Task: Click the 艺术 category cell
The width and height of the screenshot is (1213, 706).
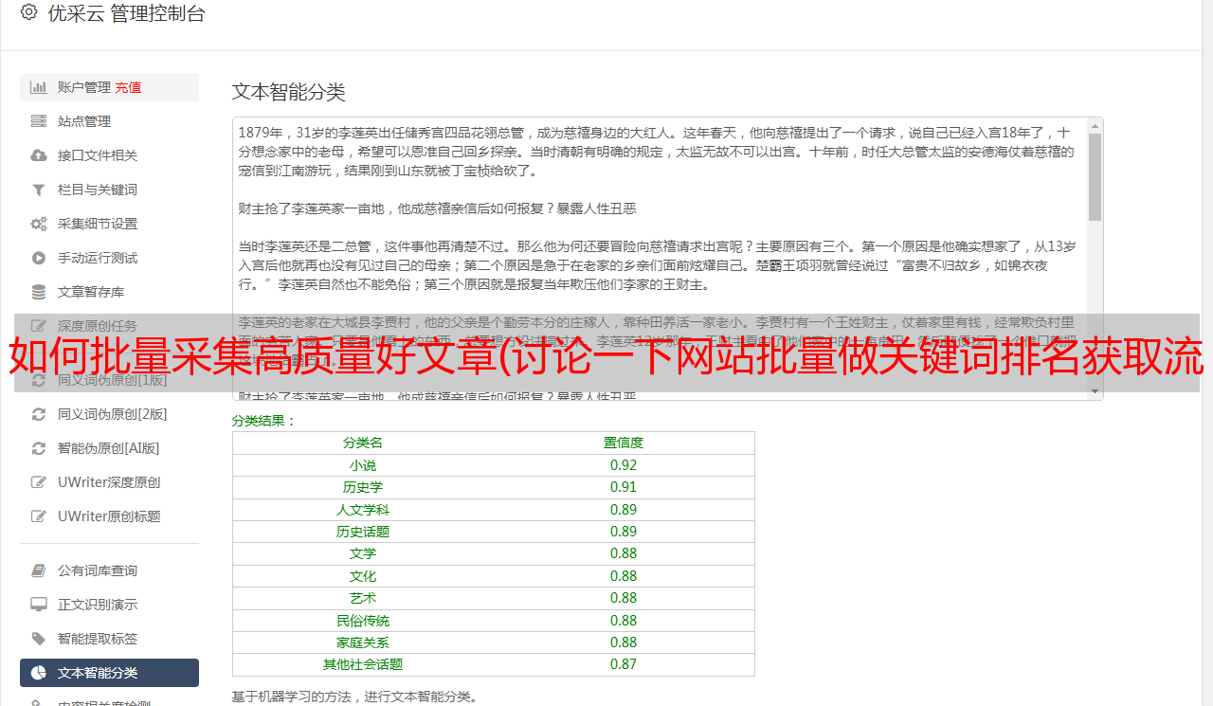Action: 363,598
